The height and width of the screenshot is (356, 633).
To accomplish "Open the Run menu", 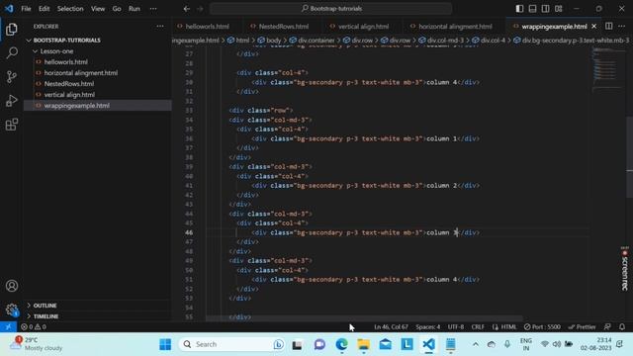I will tap(135, 9).
